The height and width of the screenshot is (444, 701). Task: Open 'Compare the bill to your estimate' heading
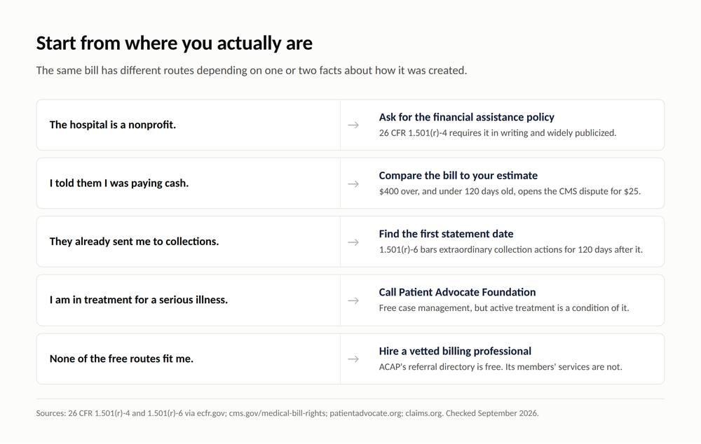click(x=458, y=176)
